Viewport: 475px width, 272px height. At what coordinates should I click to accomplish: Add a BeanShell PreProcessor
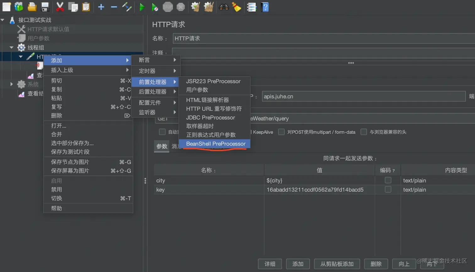(x=215, y=144)
